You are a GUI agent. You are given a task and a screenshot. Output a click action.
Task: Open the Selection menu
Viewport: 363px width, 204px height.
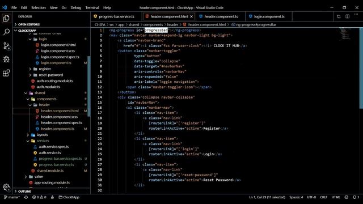point(39,7)
